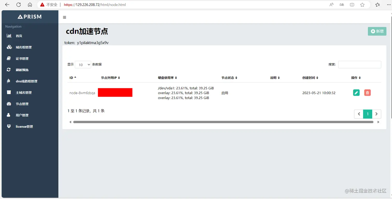Click the record count text 共 1 条
The image size is (392, 199).
coord(99,111)
